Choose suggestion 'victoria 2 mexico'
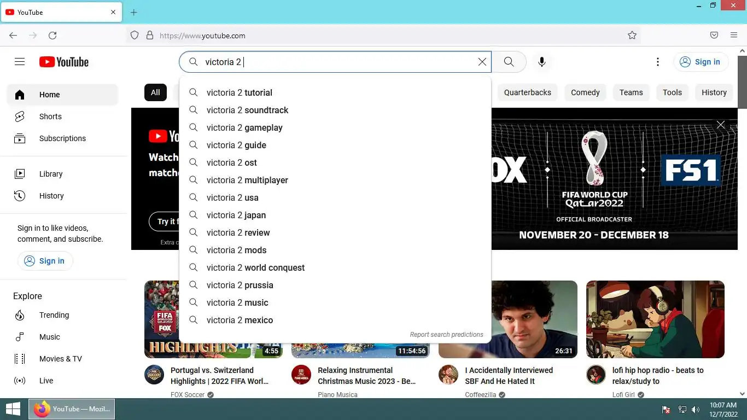The width and height of the screenshot is (747, 420). (x=335, y=320)
